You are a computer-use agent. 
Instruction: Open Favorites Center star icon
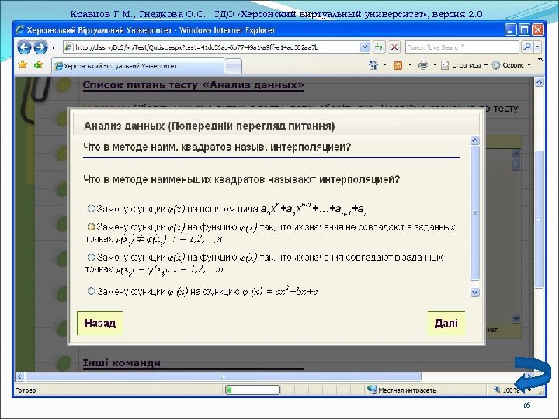pyautogui.click(x=23, y=64)
